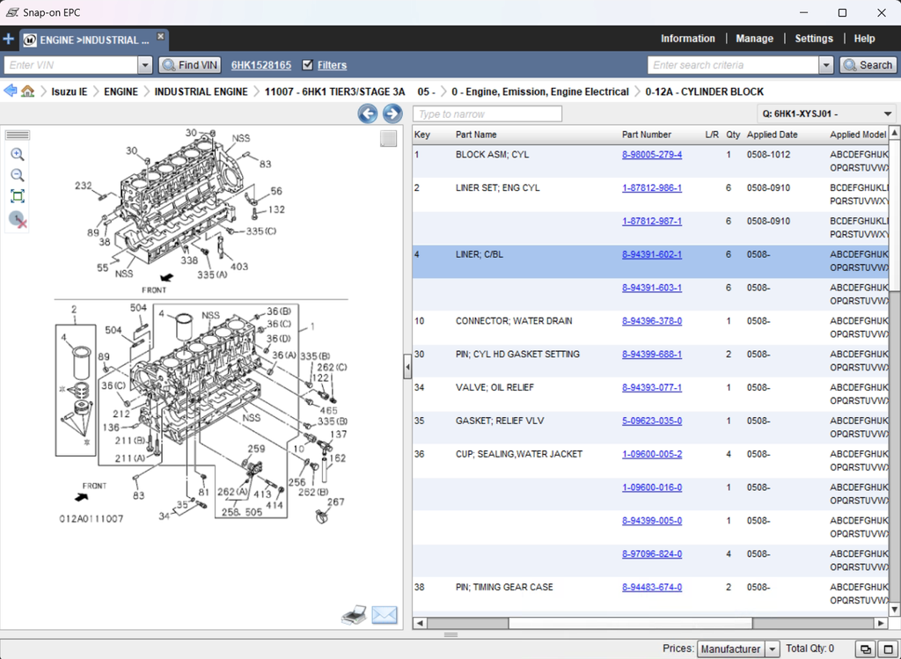Click the Type to narrow field
This screenshot has width=901, height=659.
(487, 113)
